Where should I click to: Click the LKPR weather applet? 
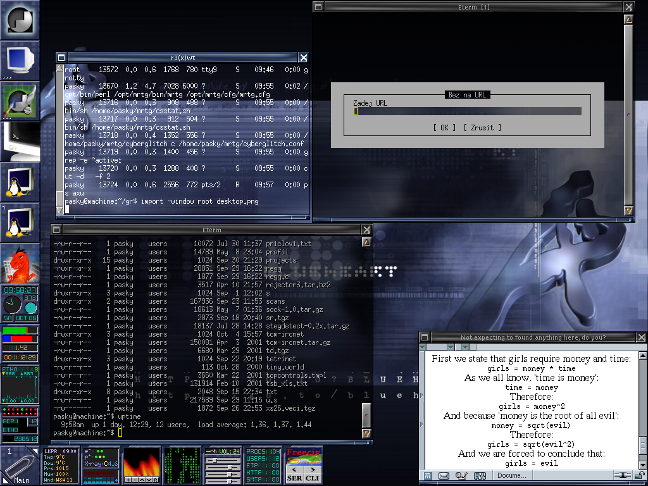[60, 465]
